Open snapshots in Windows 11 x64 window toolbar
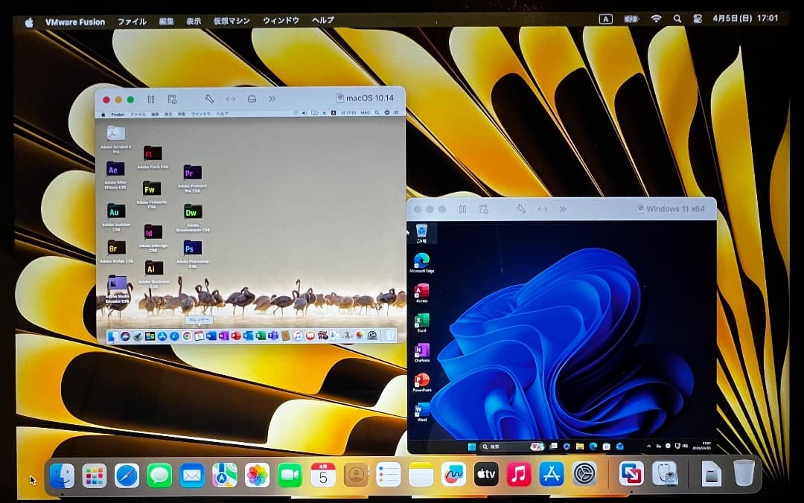The height and width of the screenshot is (503, 804). [x=484, y=209]
